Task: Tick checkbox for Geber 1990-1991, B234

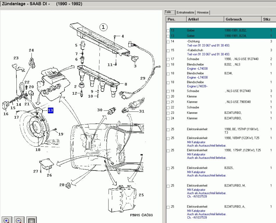Action: pos(168,36)
